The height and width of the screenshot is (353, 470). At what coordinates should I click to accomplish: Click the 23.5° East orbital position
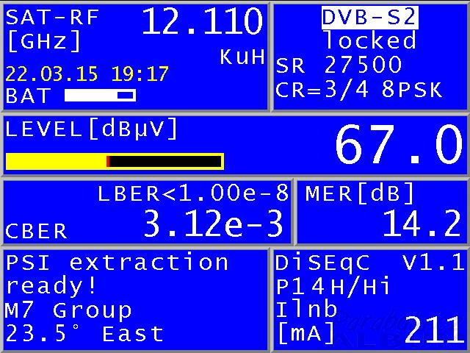click(x=84, y=333)
